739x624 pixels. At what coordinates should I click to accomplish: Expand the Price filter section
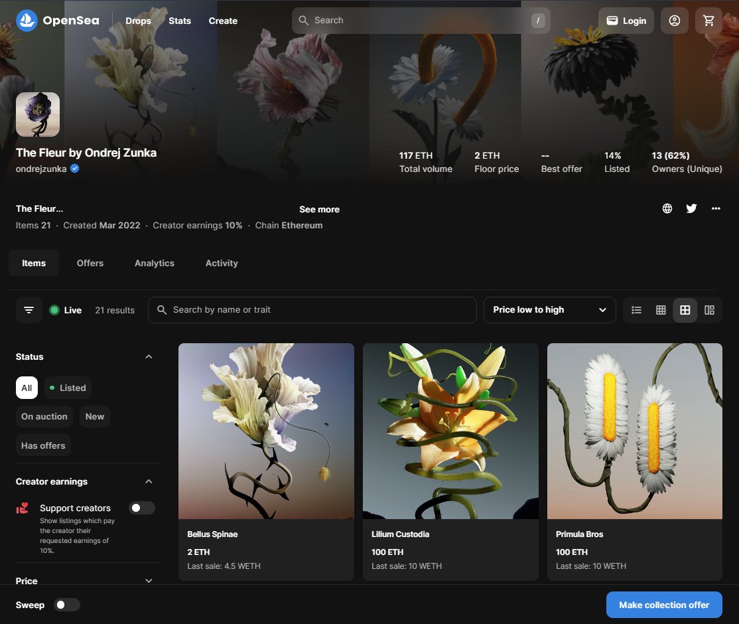[x=149, y=581]
